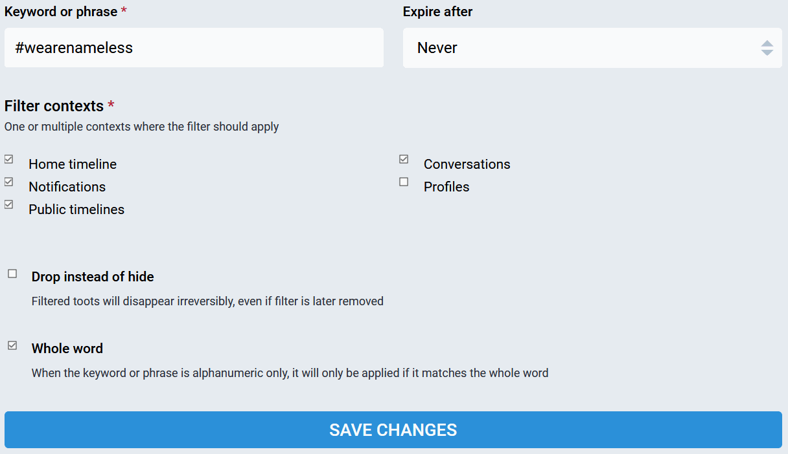Enable the Profiles checkbox
The image size is (788, 454).
coord(404,182)
